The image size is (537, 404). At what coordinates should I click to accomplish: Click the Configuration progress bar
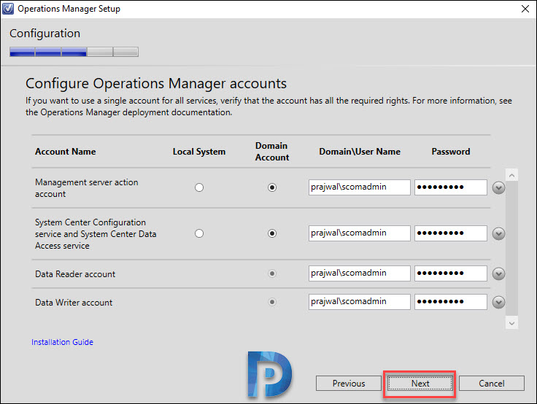74,52
